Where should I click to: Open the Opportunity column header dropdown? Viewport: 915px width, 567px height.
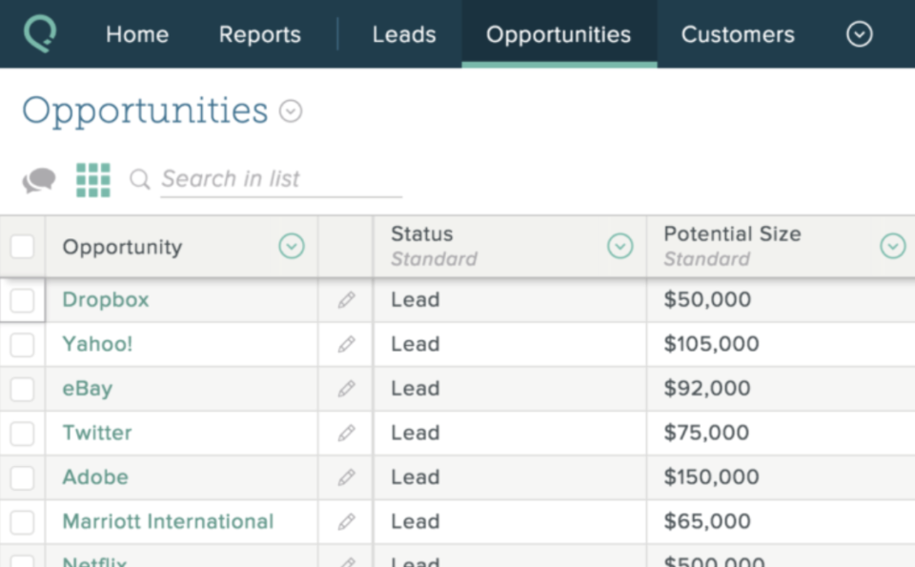tap(292, 246)
